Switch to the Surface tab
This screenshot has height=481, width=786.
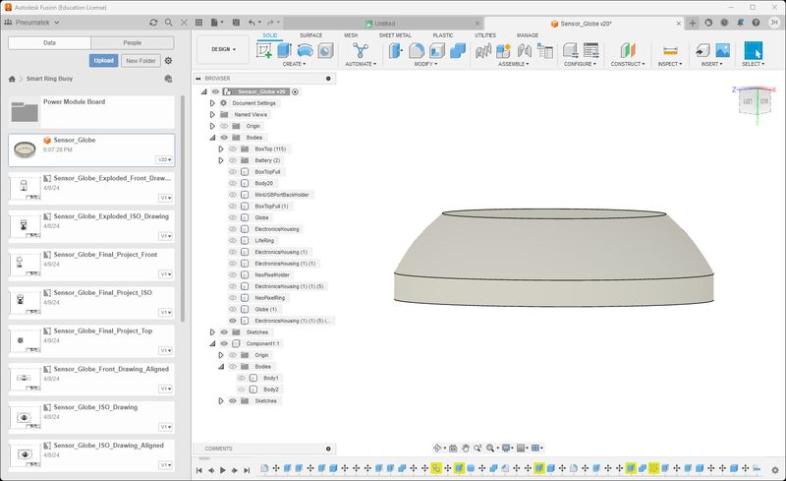pos(310,34)
